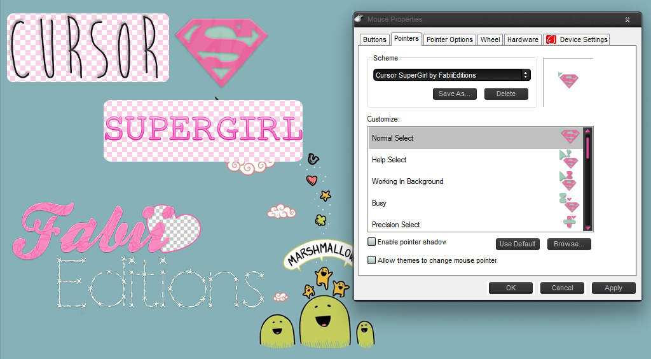The height and width of the screenshot is (359, 651).
Task: Expand the Scheme dropdown list
Action: point(452,75)
